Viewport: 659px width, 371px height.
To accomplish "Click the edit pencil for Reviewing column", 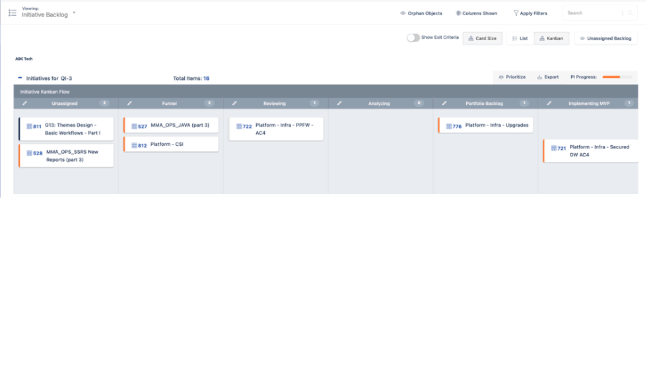I will tap(234, 104).
